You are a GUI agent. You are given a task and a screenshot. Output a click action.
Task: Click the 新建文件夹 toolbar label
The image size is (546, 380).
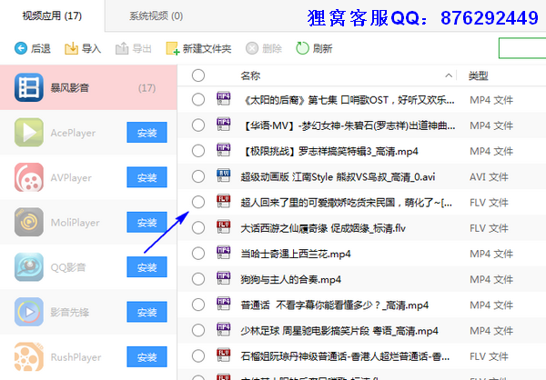pyautogui.click(x=207, y=48)
